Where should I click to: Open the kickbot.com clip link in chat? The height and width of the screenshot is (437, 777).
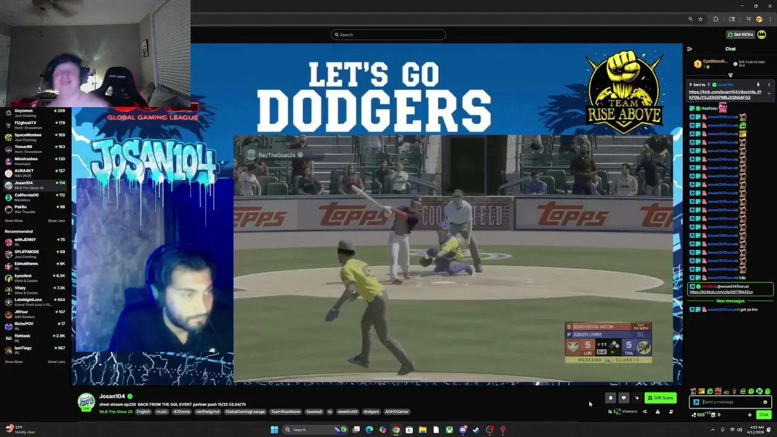721,292
